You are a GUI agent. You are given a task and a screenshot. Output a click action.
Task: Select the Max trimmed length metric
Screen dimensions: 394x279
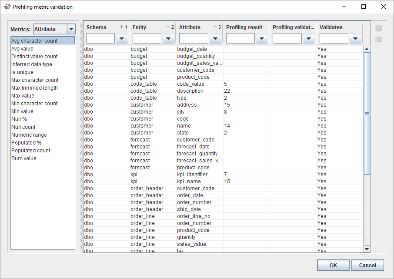(x=43, y=87)
